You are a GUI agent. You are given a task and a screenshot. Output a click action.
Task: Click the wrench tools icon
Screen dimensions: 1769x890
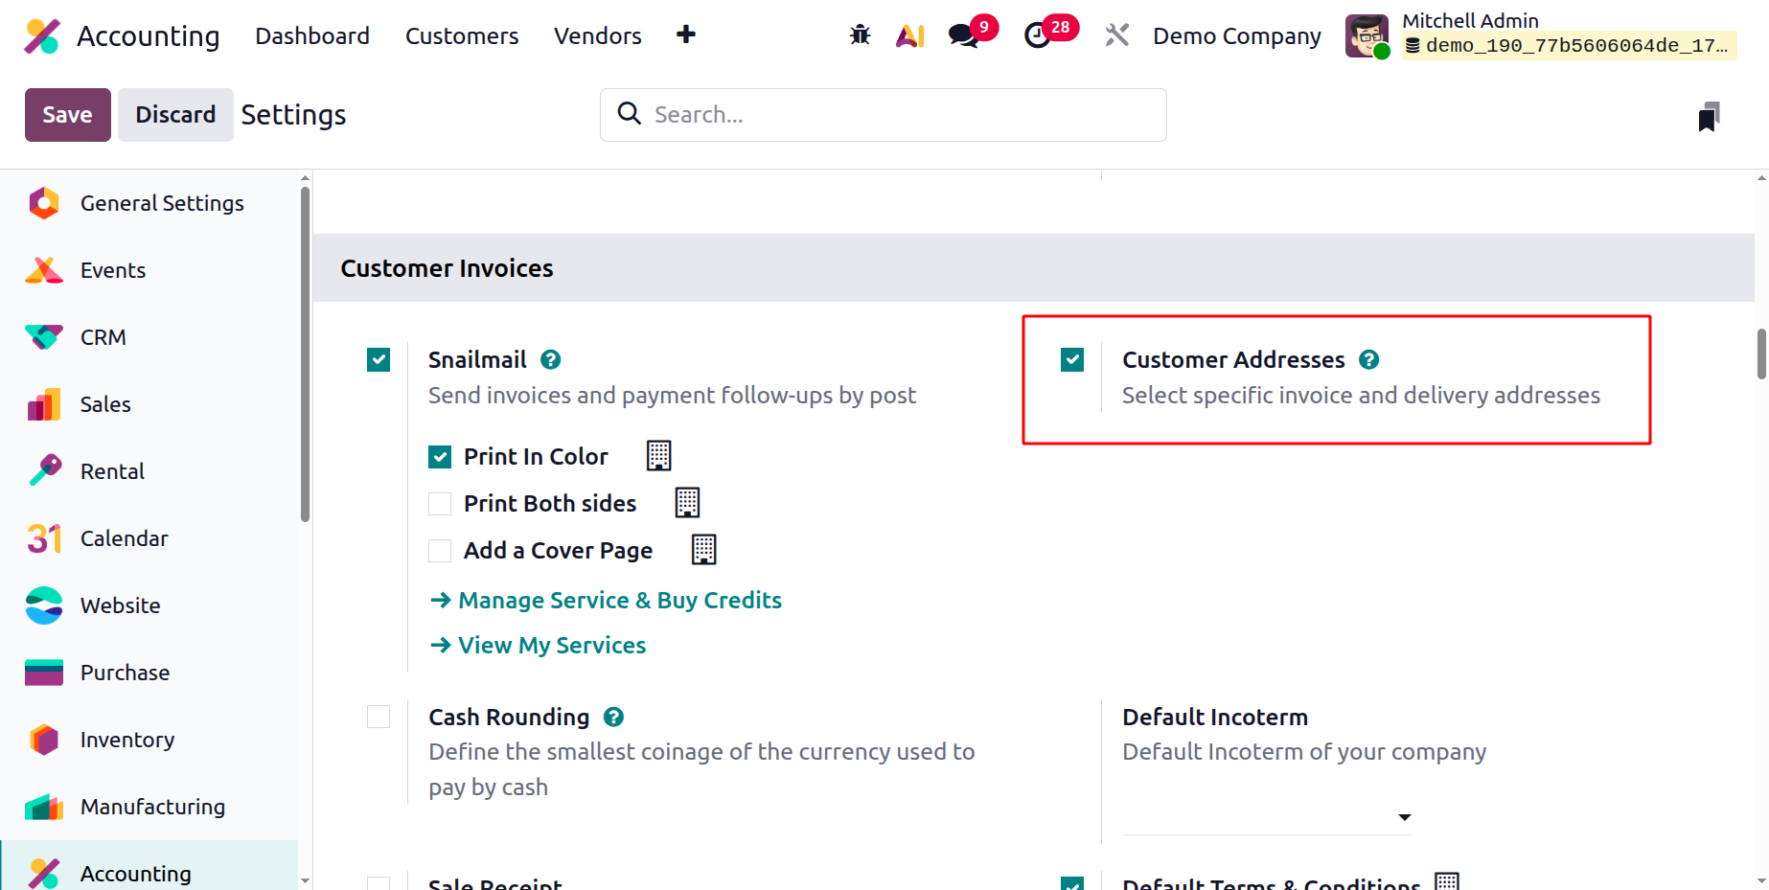(1116, 35)
